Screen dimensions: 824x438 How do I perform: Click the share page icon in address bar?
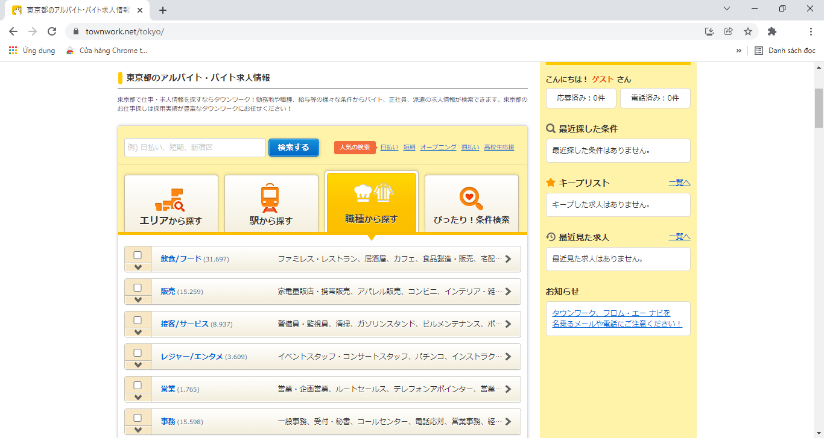729,31
